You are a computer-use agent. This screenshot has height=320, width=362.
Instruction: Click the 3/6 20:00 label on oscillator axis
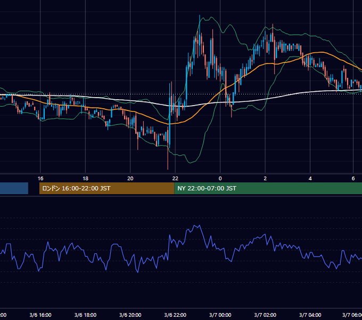(130, 315)
